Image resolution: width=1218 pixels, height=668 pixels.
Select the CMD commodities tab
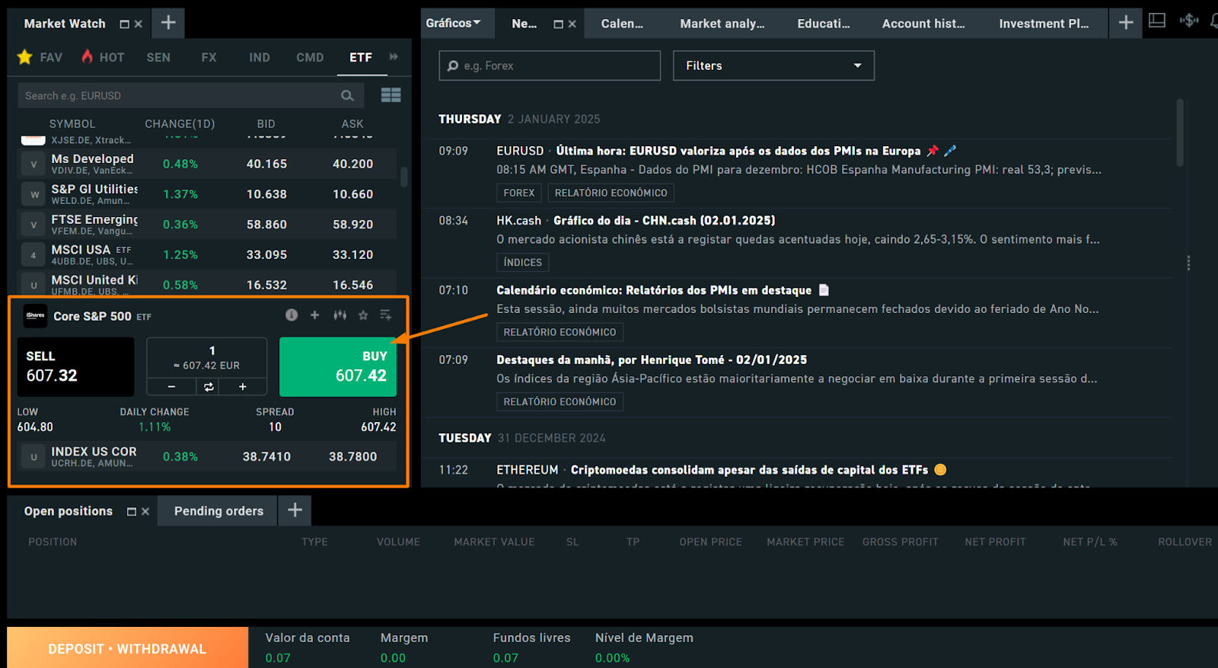[x=310, y=57]
